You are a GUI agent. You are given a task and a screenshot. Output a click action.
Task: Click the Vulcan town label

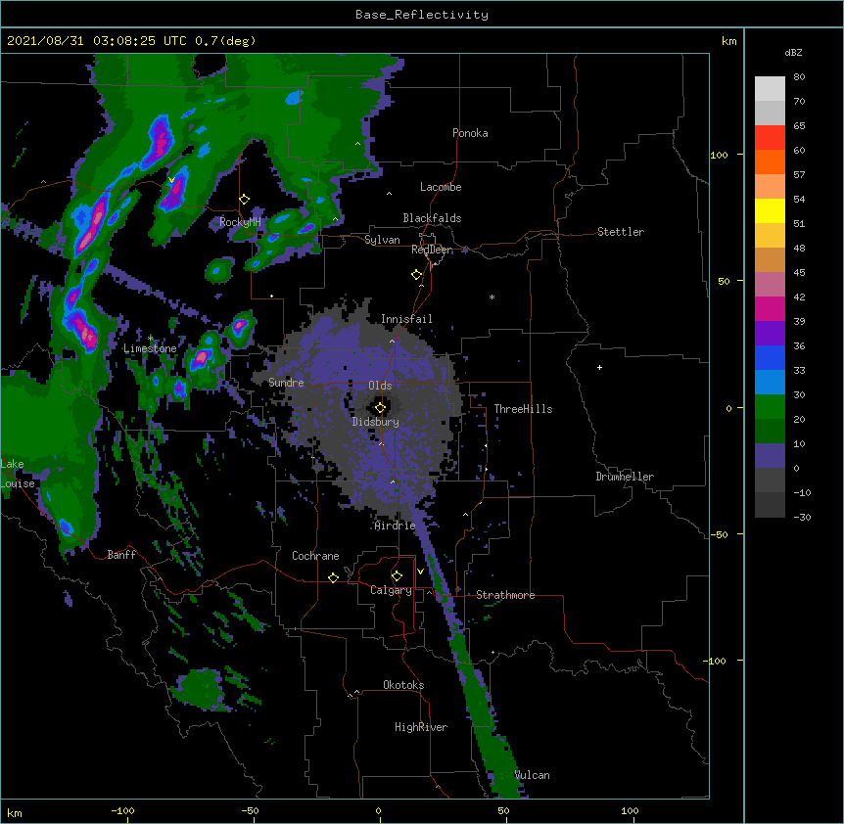[533, 775]
